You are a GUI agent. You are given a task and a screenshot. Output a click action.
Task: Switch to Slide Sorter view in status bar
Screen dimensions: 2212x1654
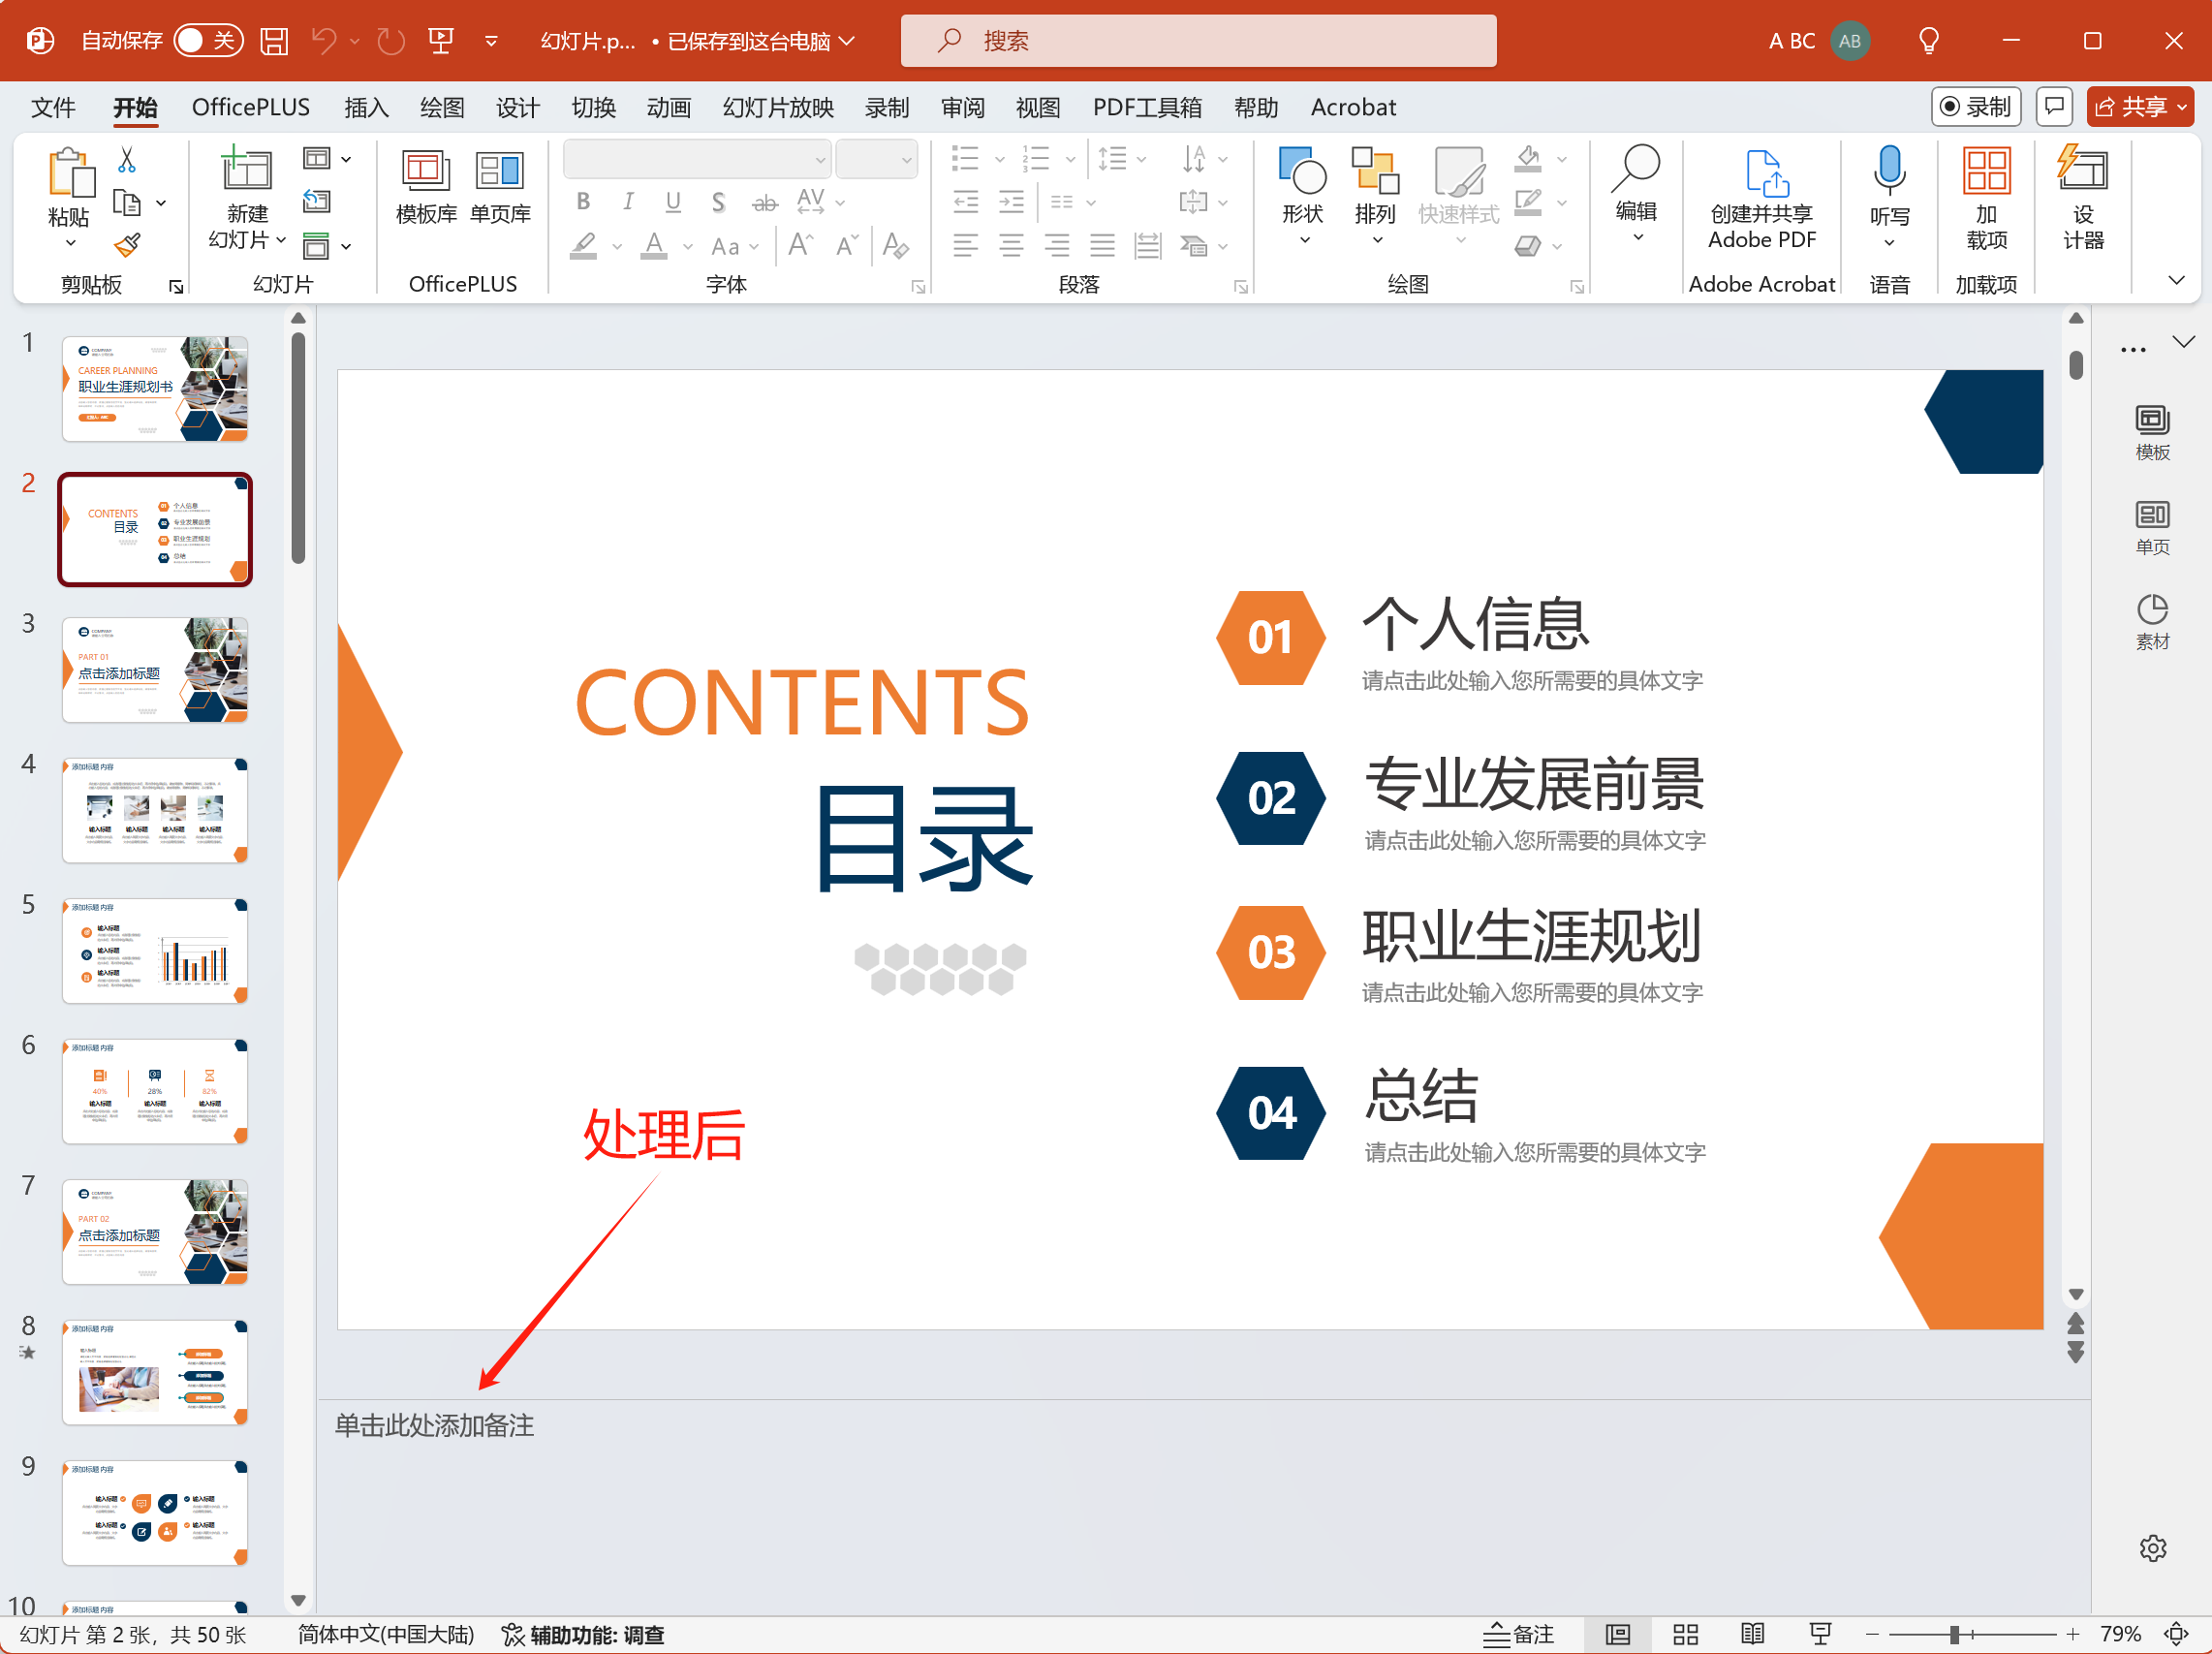pos(1684,1634)
